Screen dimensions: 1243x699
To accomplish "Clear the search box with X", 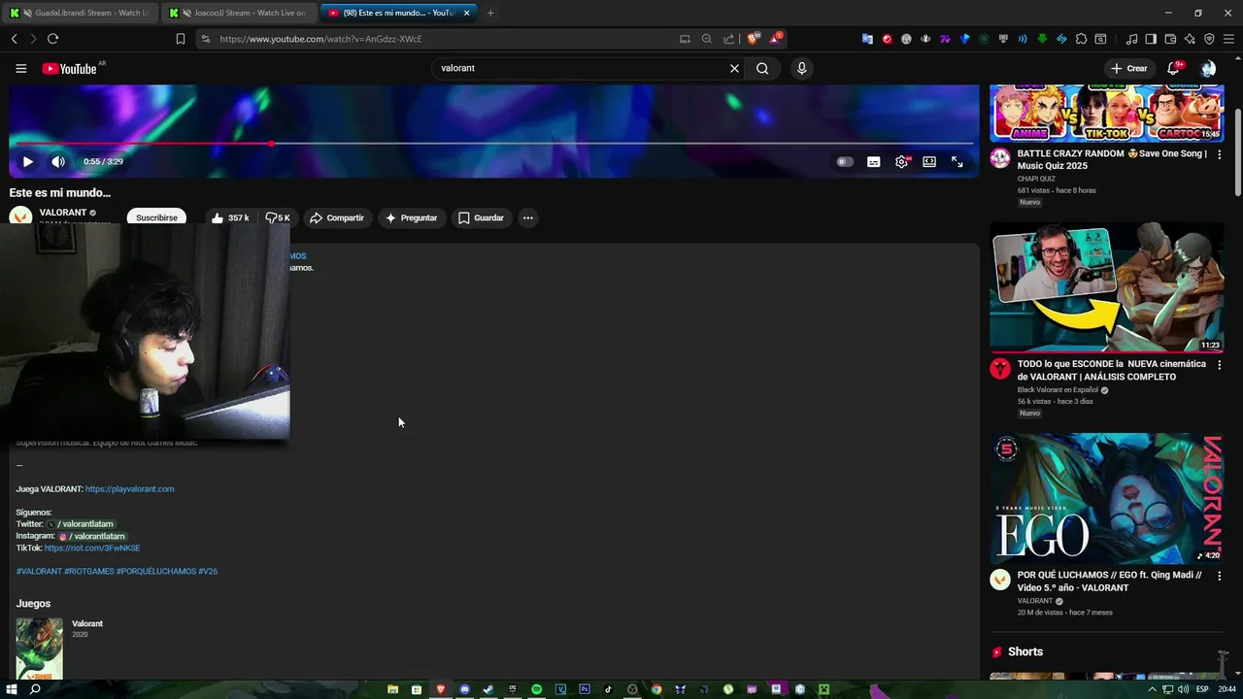I will (x=734, y=68).
